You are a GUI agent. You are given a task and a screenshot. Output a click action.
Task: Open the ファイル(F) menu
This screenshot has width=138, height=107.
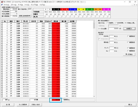[6, 5]
